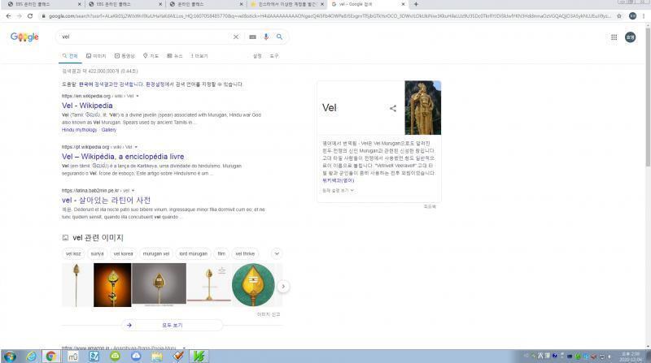Select the murugan vel image chip
Screen dimensions: 651x363
156,253
